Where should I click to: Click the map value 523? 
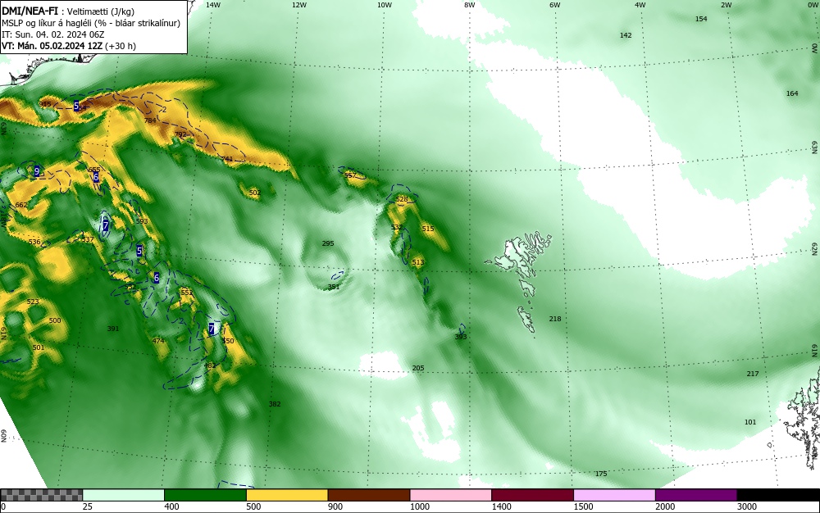pyautogui.click(x=33, y=302)
